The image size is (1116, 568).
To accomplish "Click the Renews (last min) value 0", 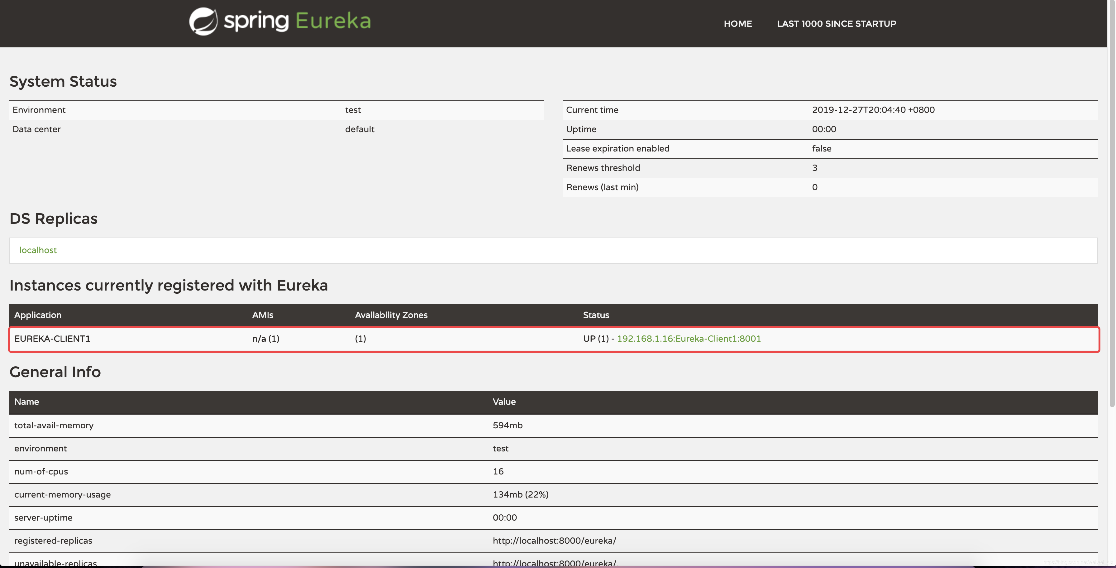I will pyautogui.click(x=814, y=187).
